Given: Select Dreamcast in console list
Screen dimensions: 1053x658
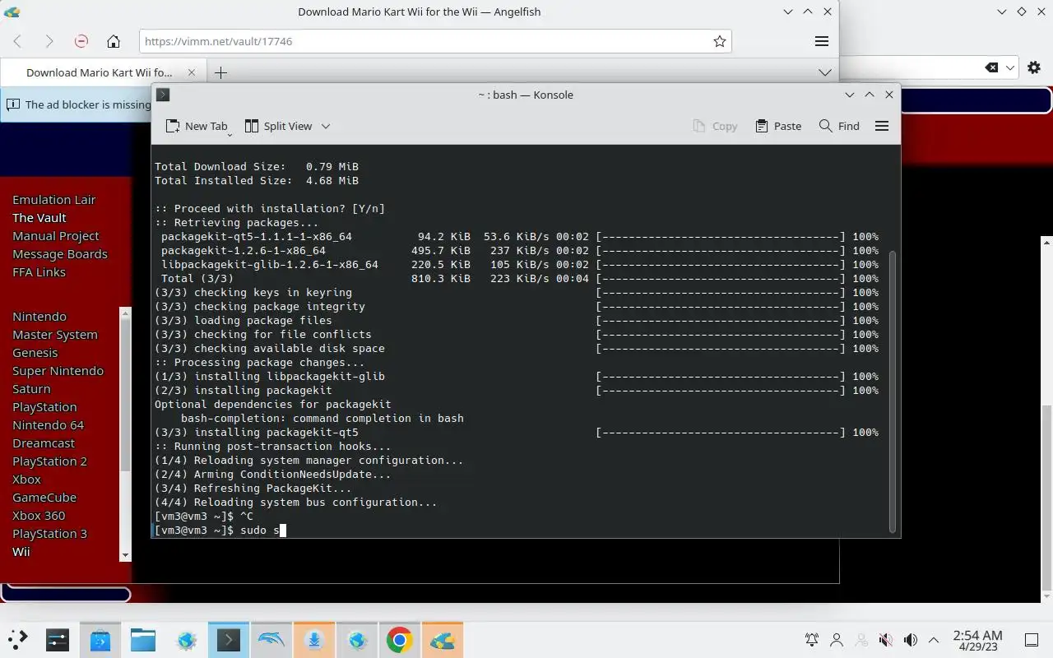Looking at the screenshot, I should (x=44, y=443).
